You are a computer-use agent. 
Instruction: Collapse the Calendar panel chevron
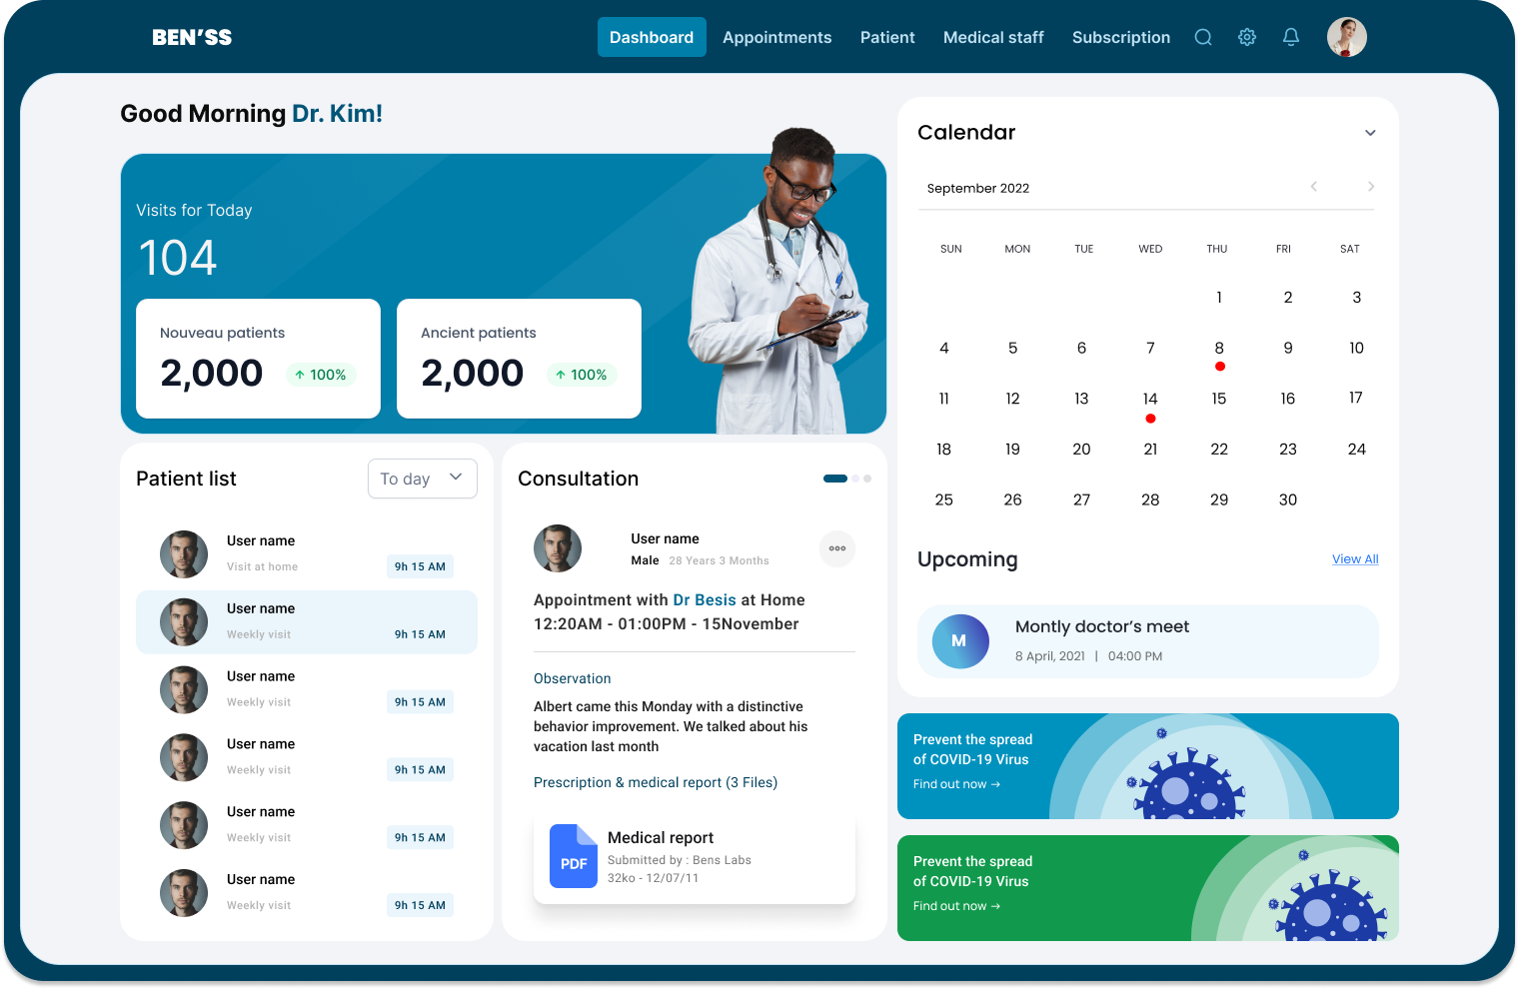point(1370,133)
